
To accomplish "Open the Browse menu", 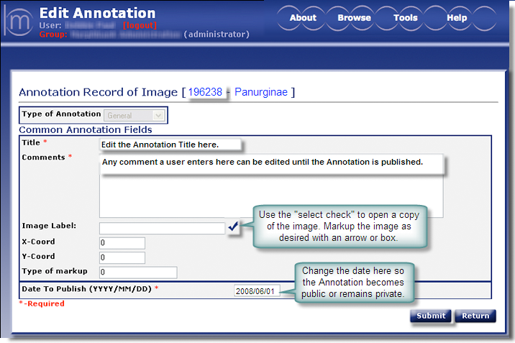I will [x=355, y=18].
